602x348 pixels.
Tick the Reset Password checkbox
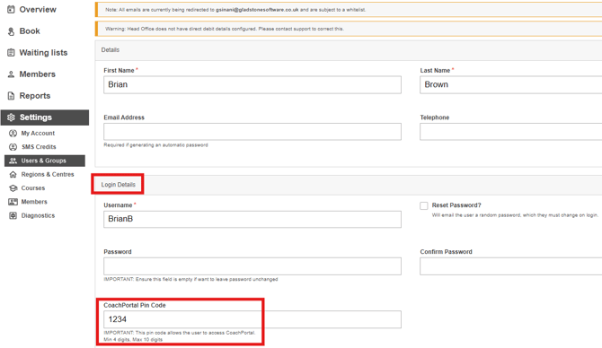click(424, 205)
